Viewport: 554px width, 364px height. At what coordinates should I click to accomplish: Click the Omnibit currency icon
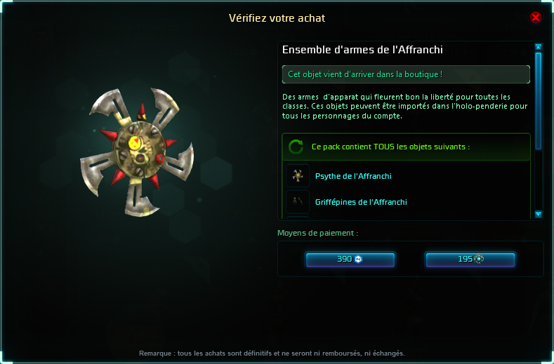coord(479,259)
